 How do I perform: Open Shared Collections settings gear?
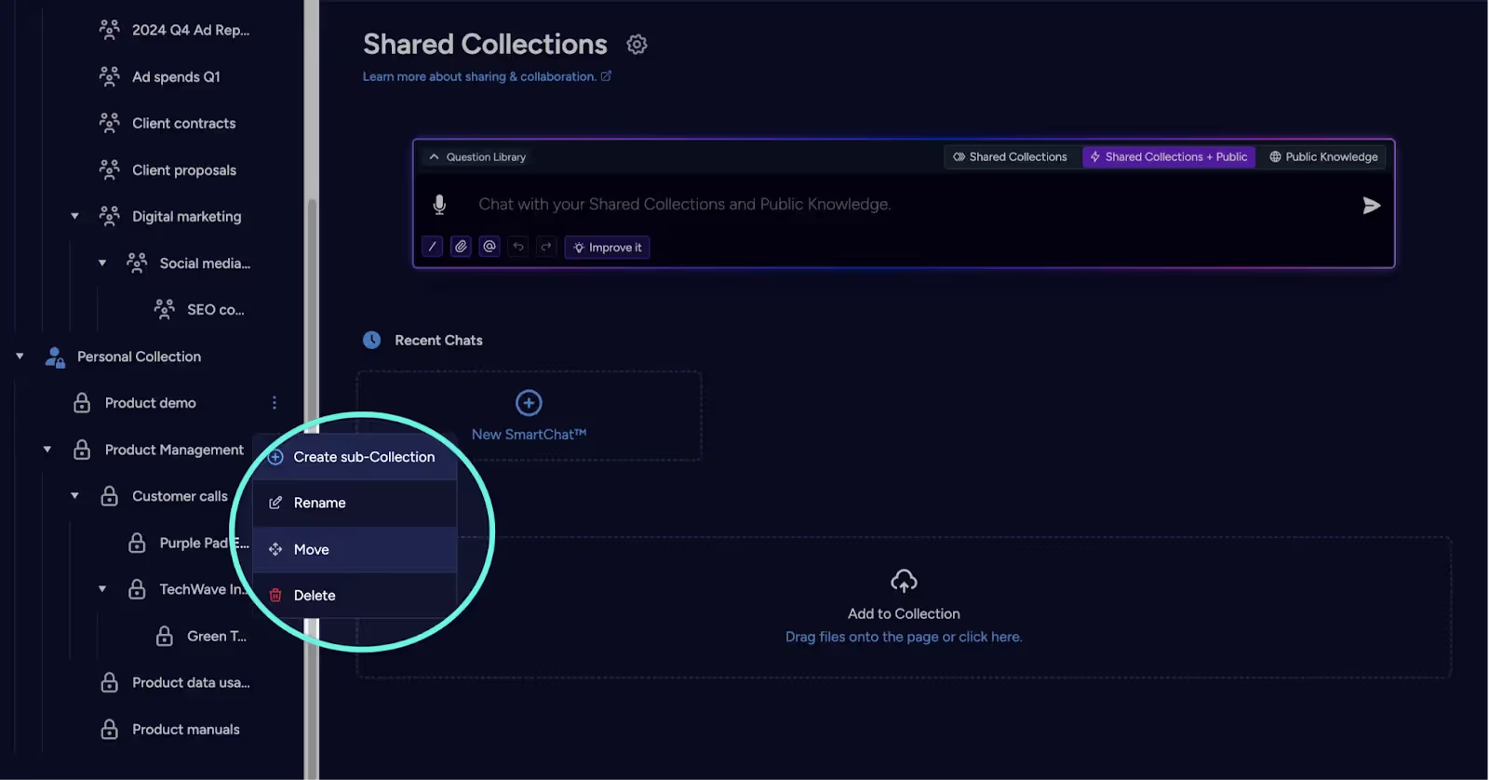pos(637,44)
